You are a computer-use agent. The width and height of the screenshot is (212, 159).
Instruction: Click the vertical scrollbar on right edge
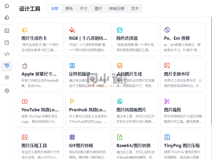[211, 70]
